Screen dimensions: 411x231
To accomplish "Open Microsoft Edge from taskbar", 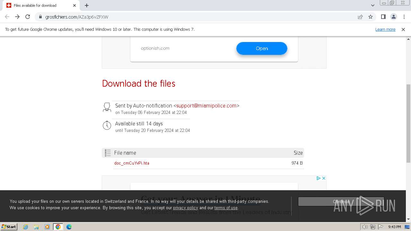I will tap(69, 227).
